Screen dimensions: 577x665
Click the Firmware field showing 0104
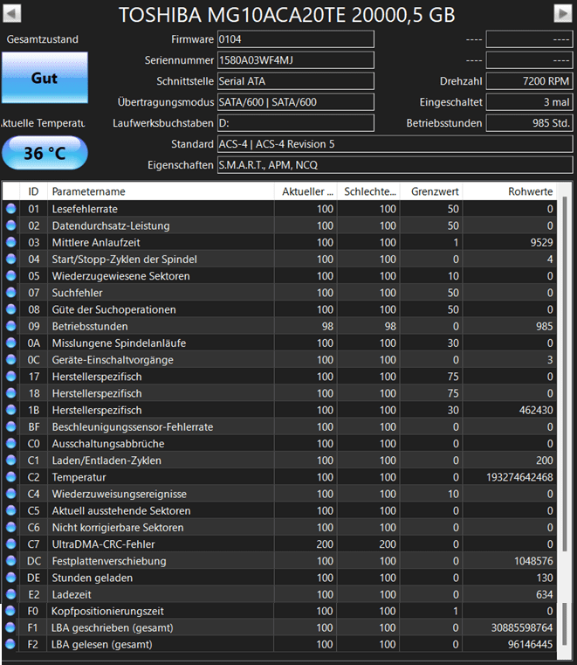(296, 39)
